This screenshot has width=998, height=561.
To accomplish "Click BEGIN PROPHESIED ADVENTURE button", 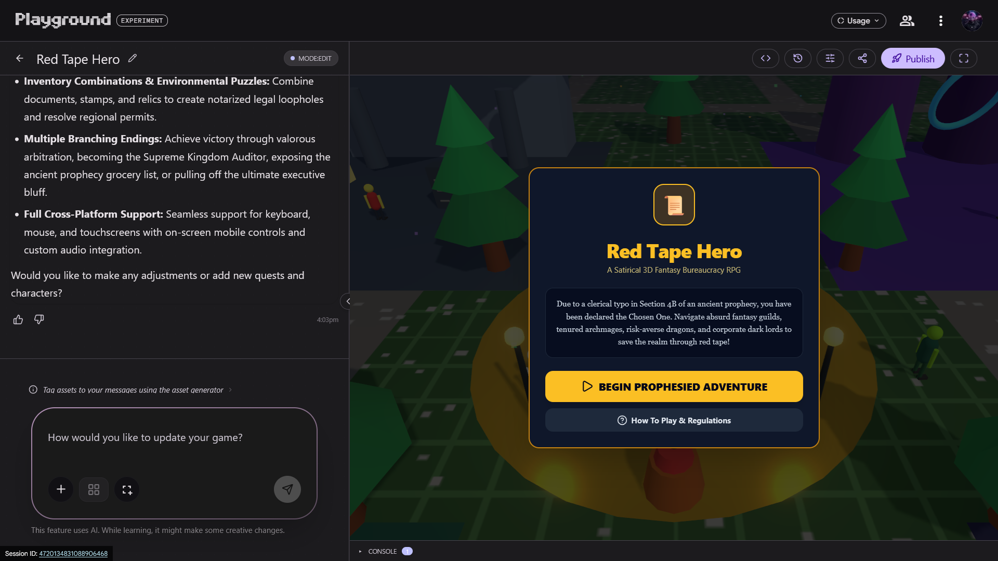I will pos(674,386).
